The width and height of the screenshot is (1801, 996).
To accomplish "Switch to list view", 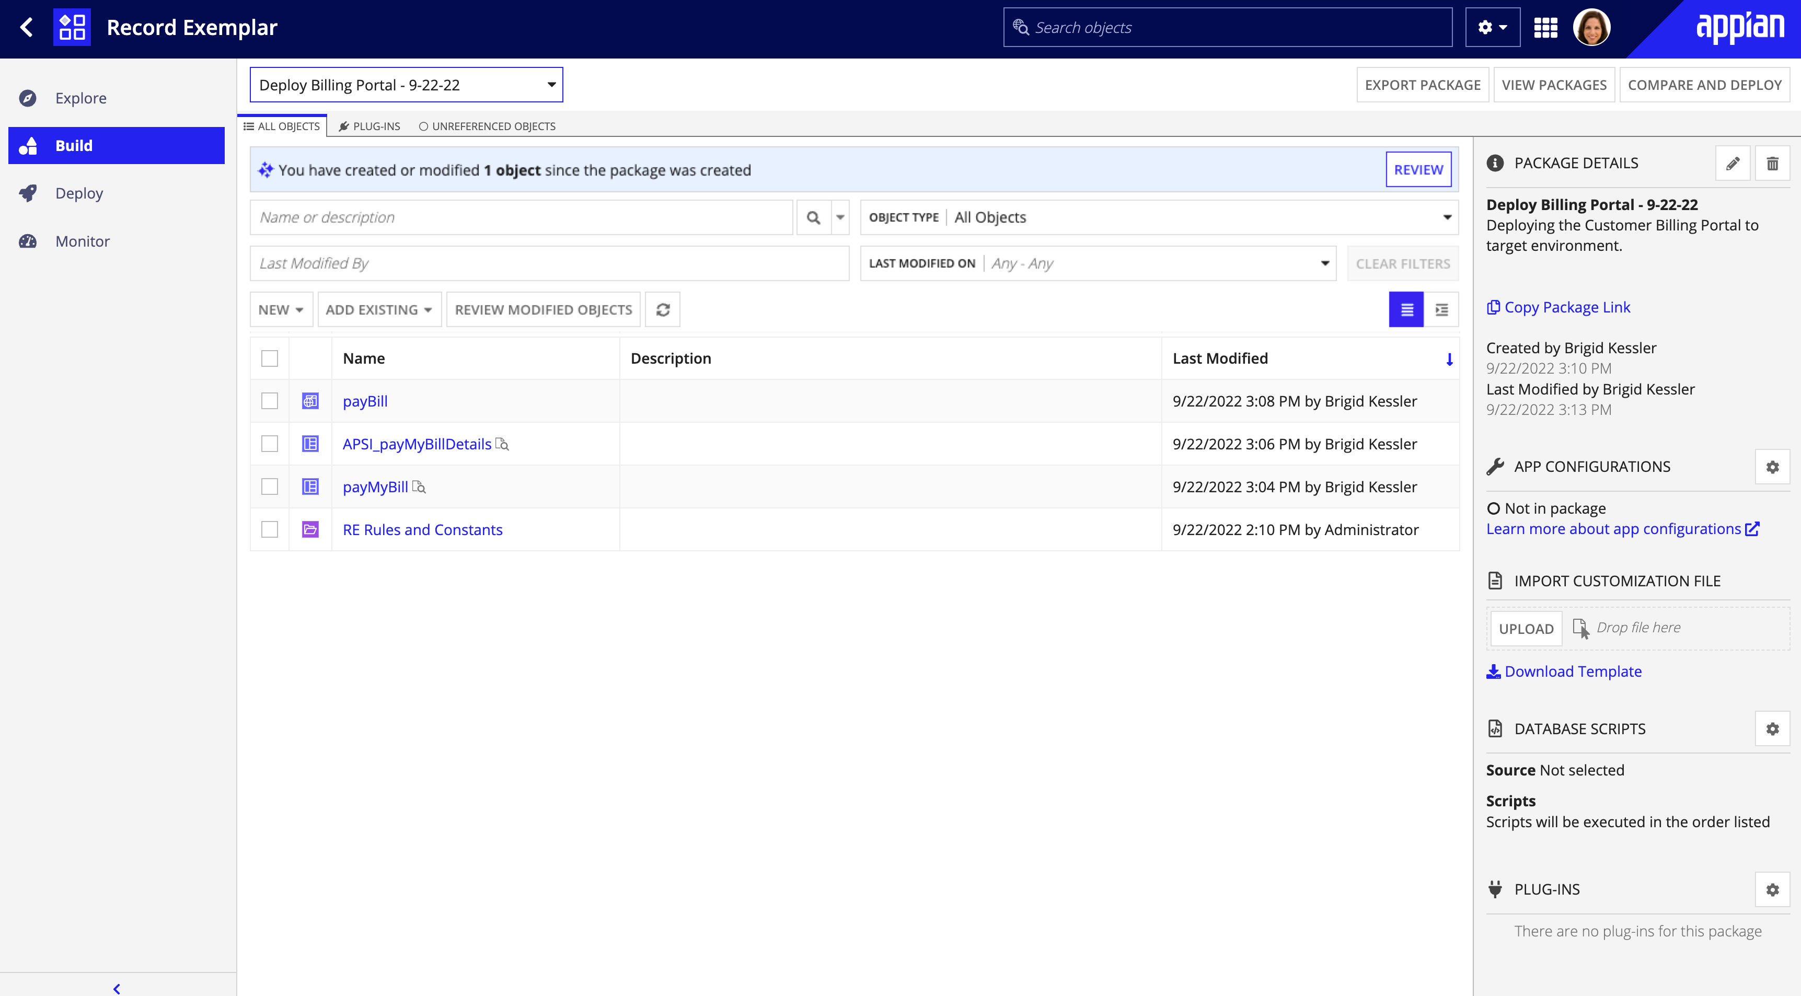I will point(1407,310).
